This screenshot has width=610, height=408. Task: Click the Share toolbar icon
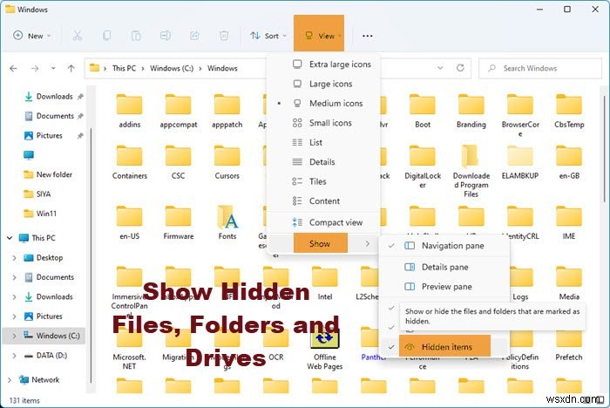[x=194, y=36]
